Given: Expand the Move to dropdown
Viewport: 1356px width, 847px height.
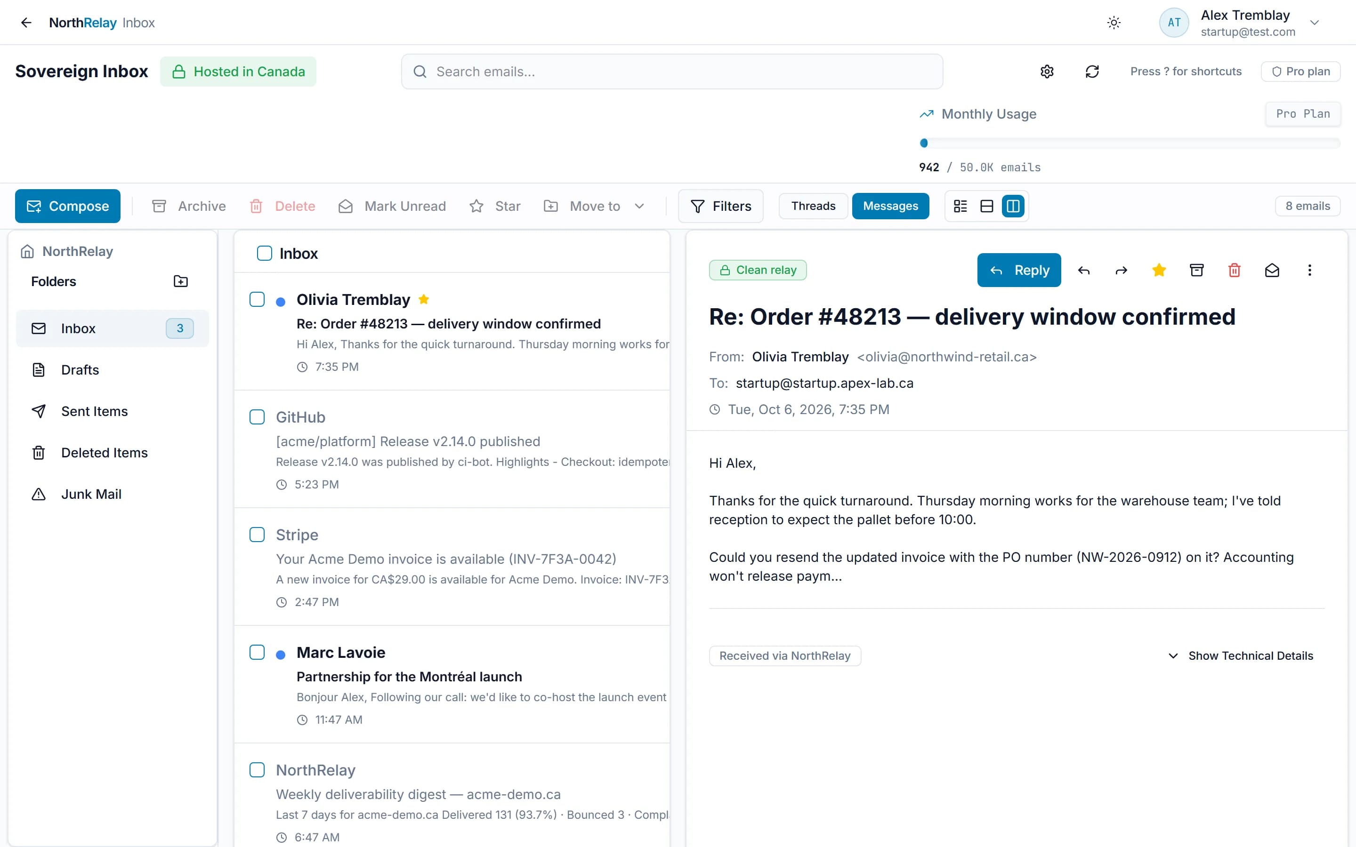Looking at the screenshot, I should point(594,206).
